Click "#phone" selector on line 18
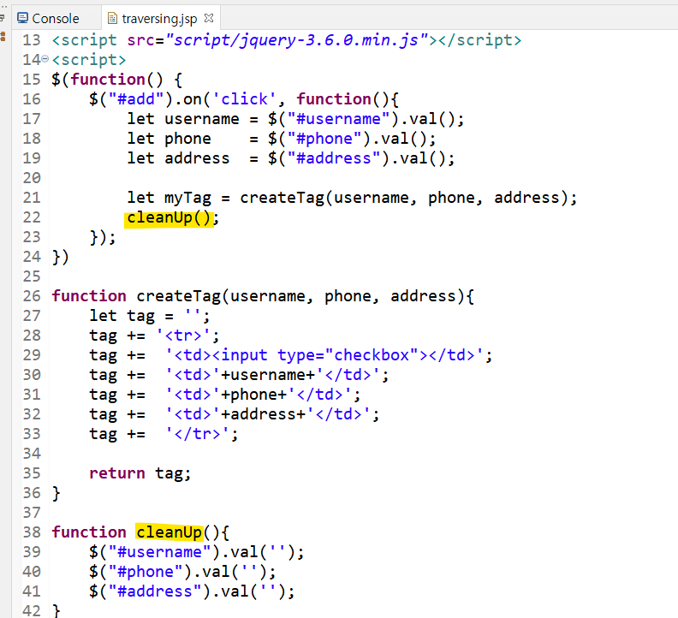This screenshot has width=678, height=618. point(329,139)
